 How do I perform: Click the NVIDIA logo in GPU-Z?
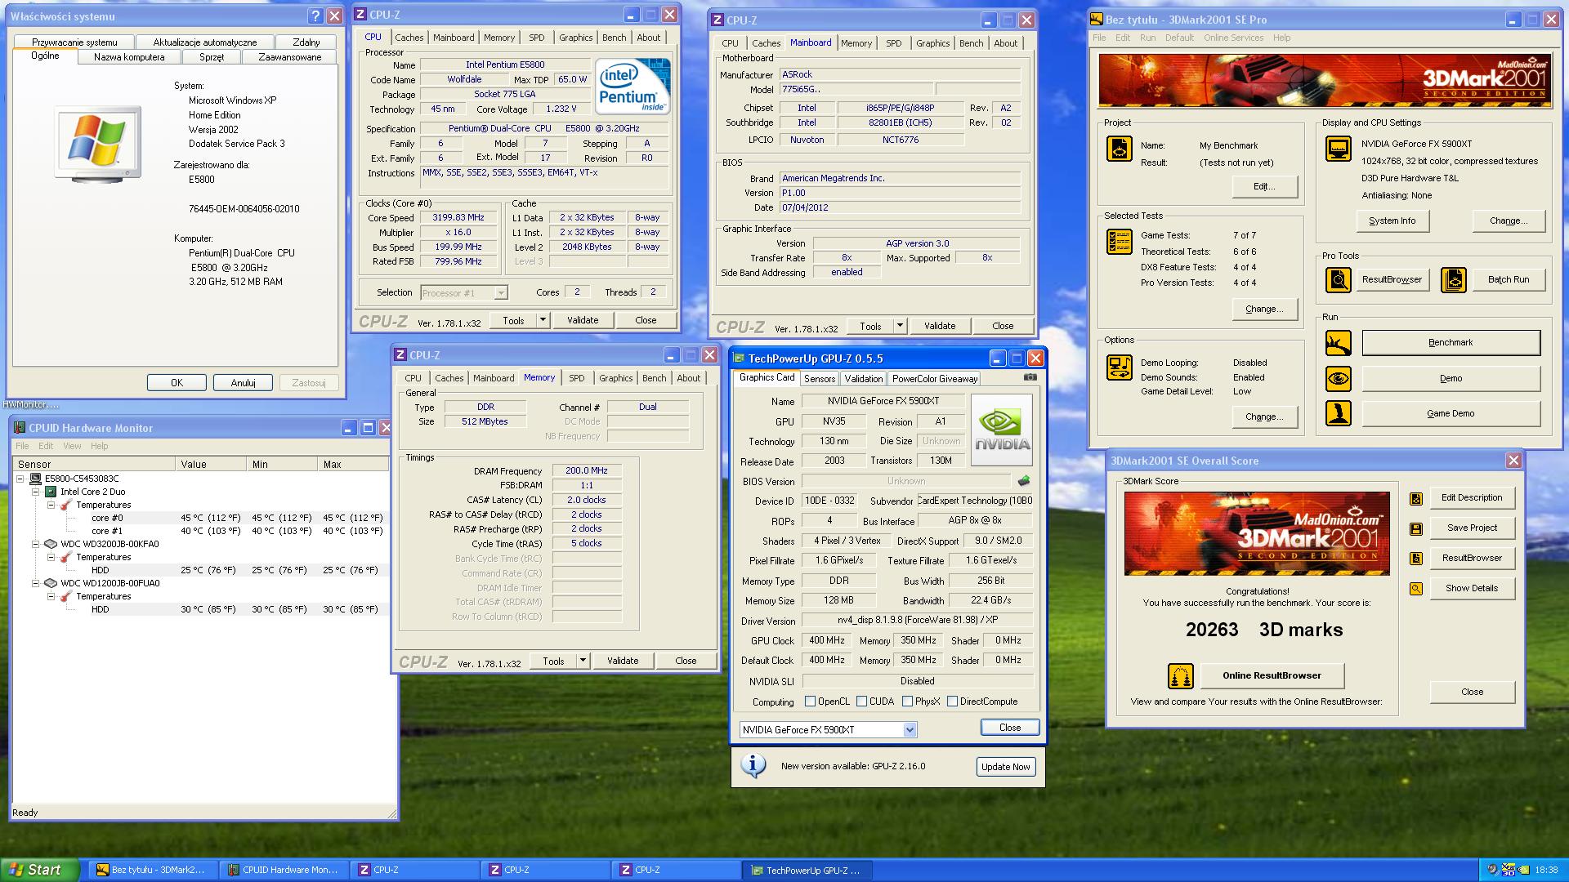coord(1002,430)
